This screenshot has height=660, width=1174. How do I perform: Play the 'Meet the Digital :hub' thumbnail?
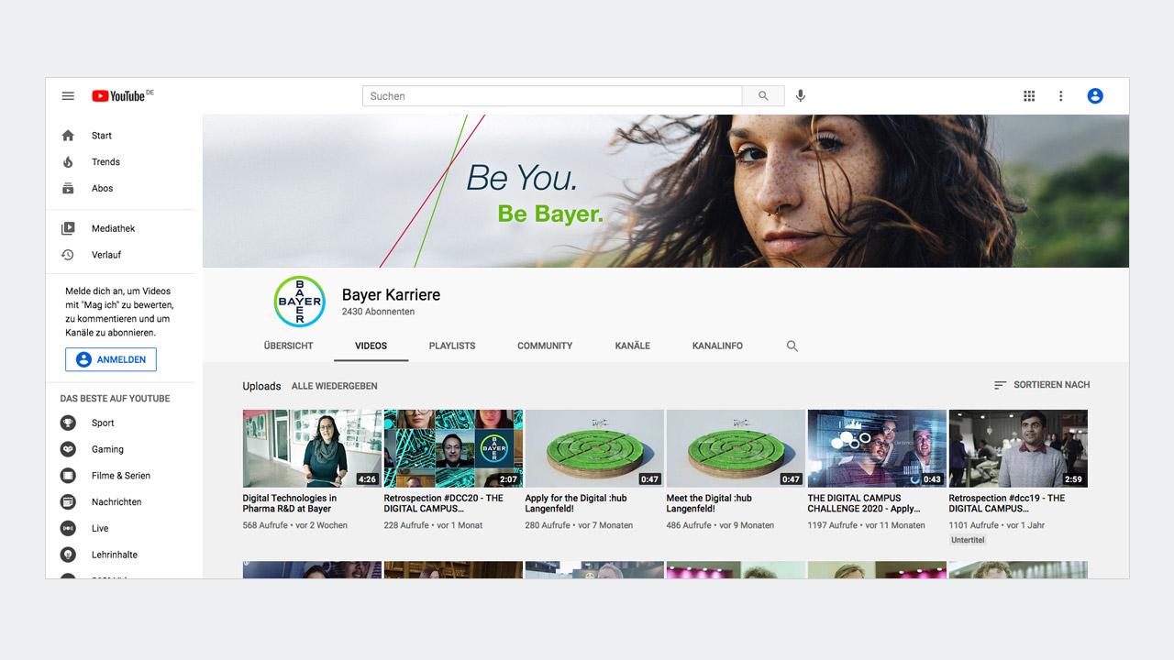point(736,448)
